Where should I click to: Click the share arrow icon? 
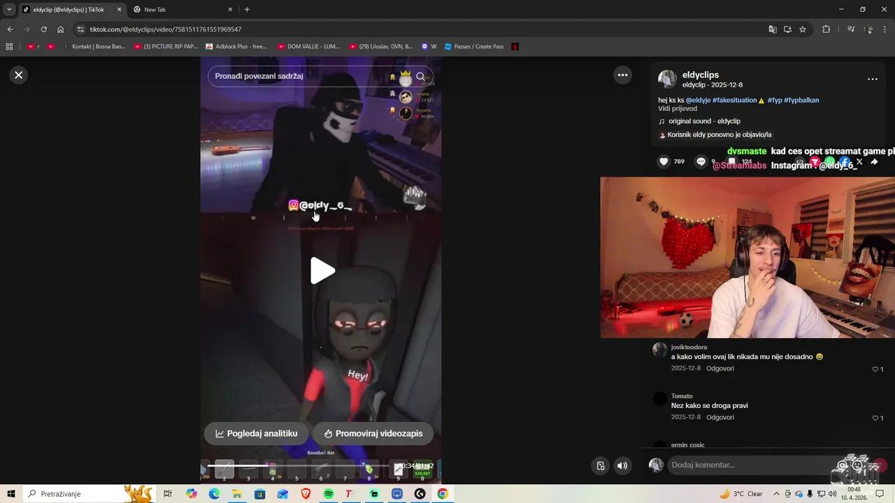coord(874,161)
